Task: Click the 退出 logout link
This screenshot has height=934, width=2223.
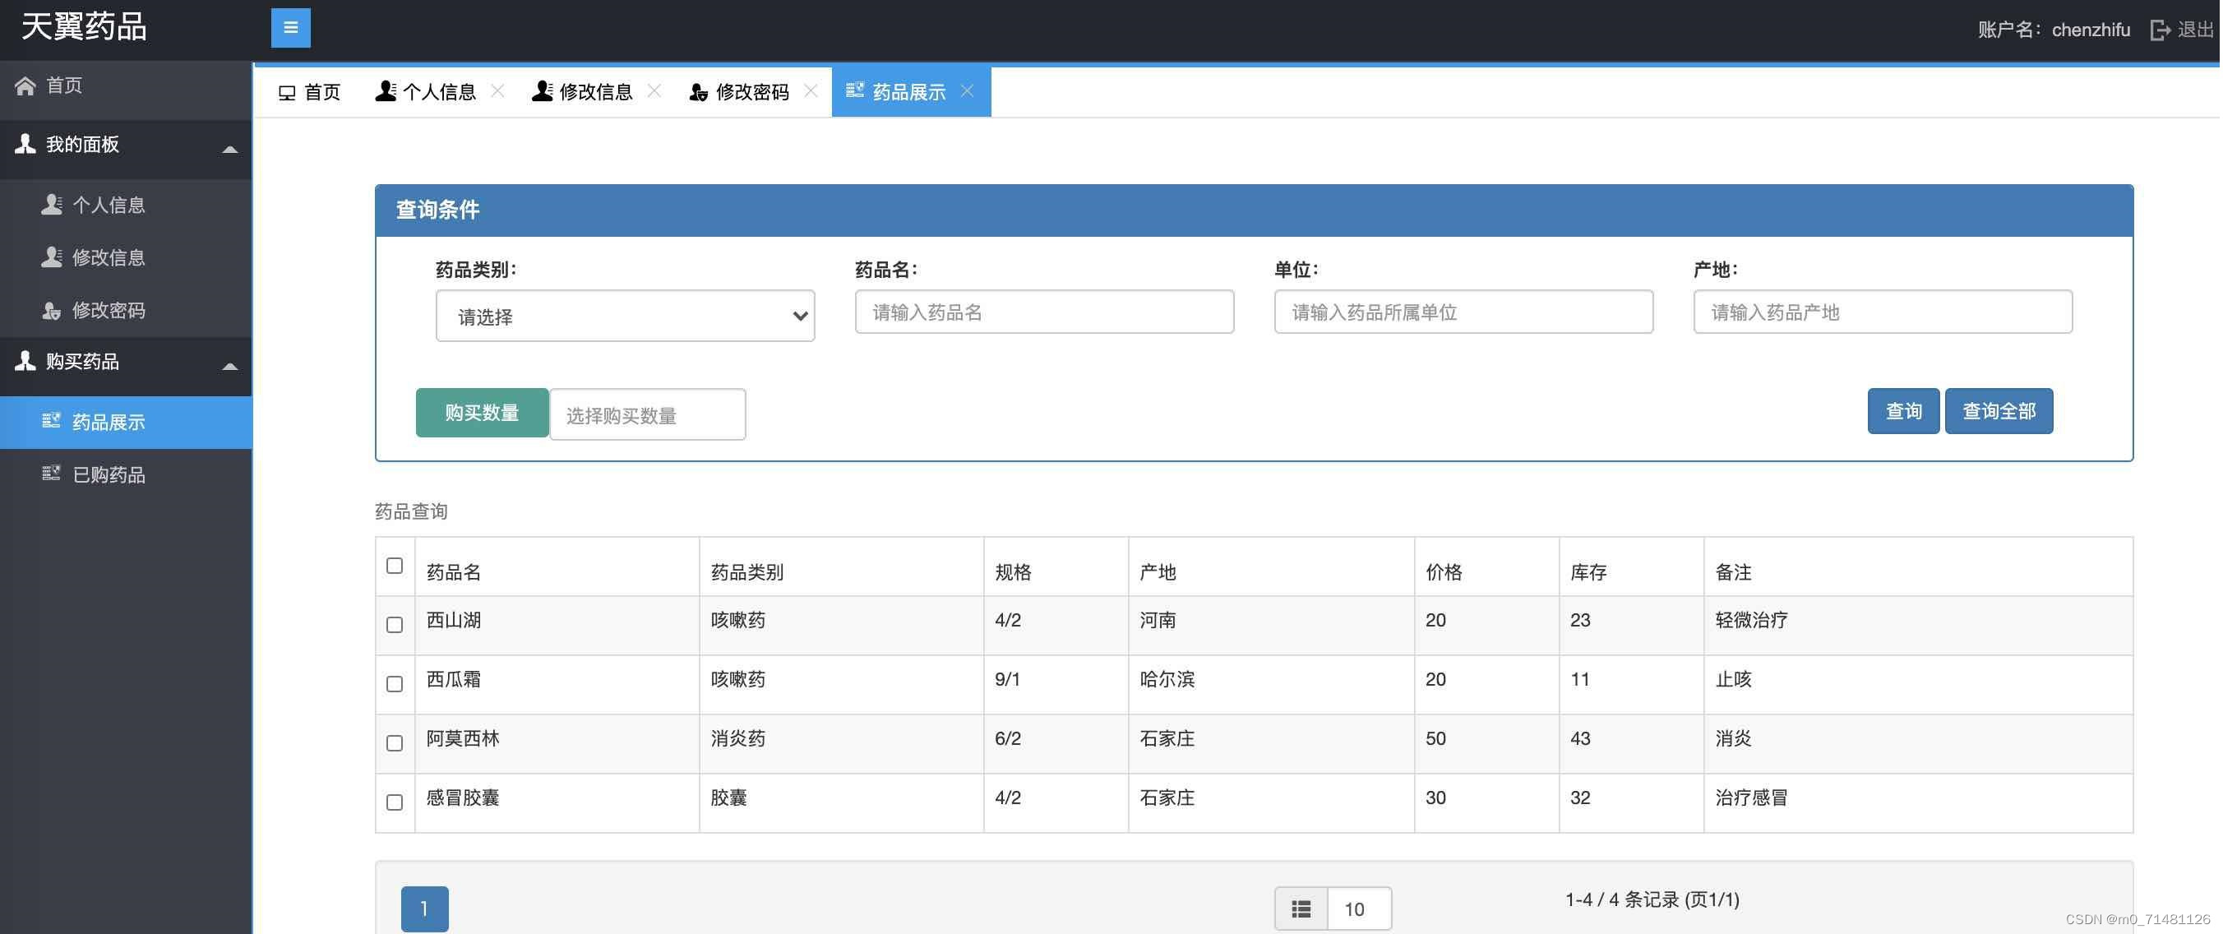Action: (x=2194, y=30)
